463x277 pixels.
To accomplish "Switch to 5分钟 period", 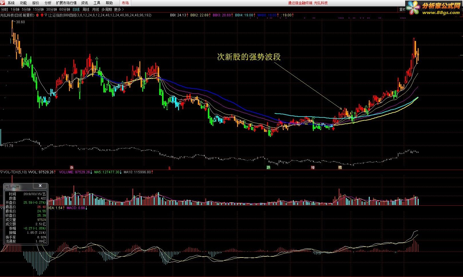I will pos(26,10).
